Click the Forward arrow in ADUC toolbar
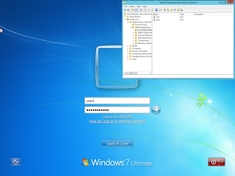Viewport: 235px width, 176px height. point(128,10)
